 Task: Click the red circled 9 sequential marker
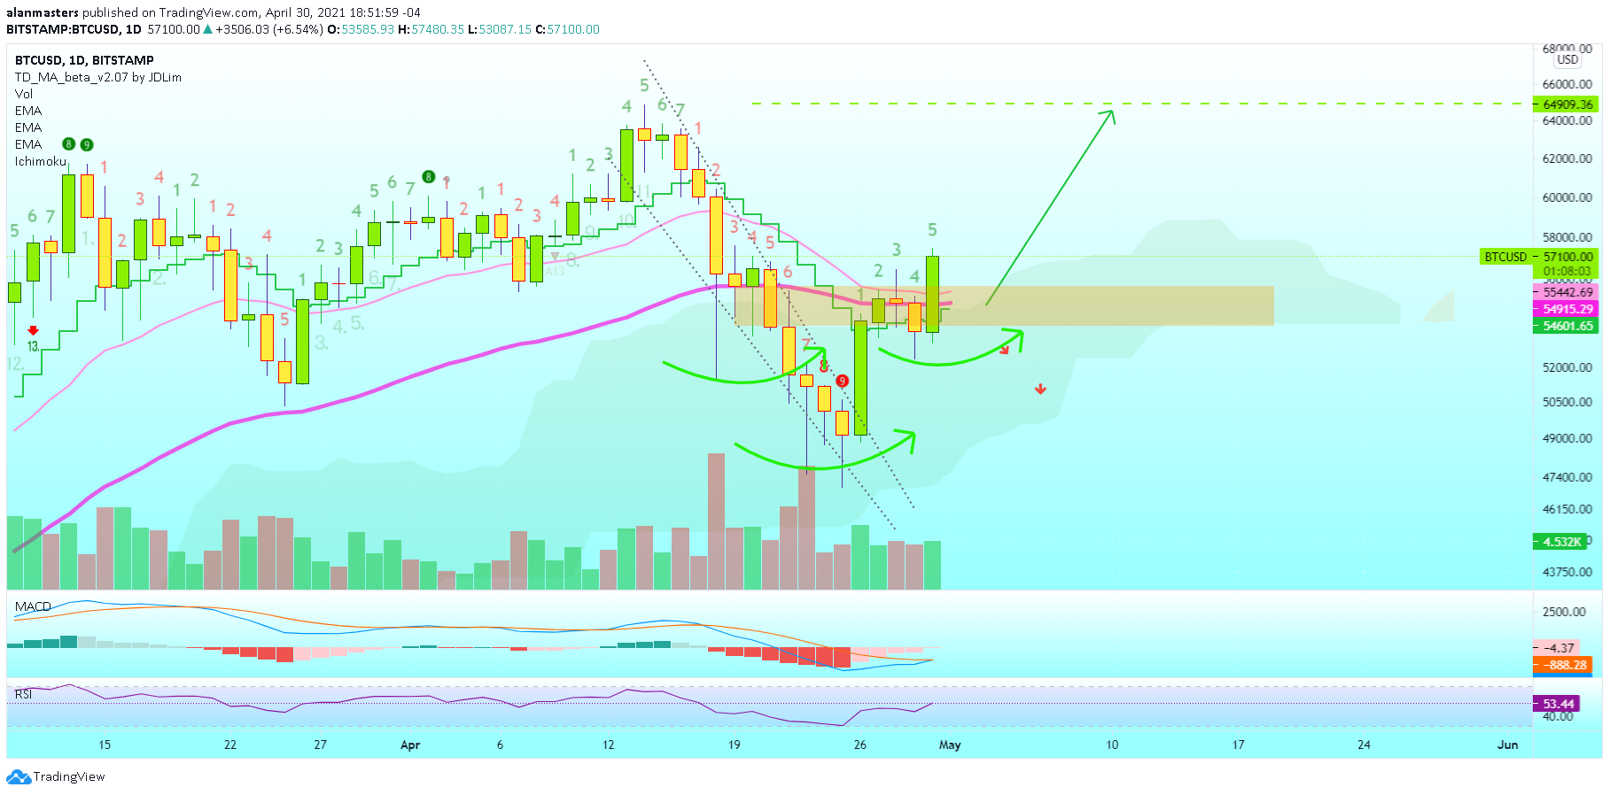[842, 381]
